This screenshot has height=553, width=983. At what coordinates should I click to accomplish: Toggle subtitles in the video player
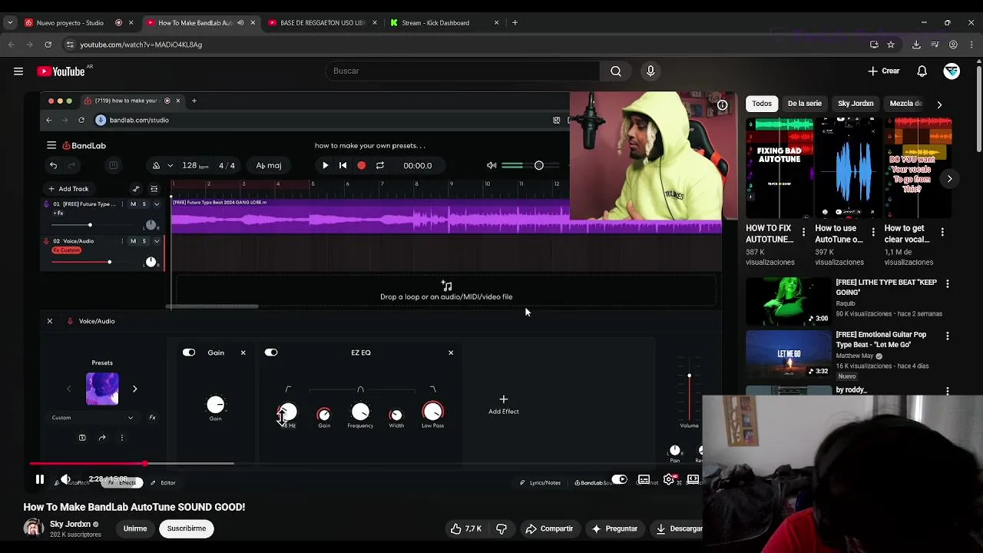[644, 480]
